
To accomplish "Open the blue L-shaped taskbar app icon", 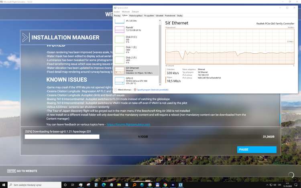I will click(x=181, y=185).
